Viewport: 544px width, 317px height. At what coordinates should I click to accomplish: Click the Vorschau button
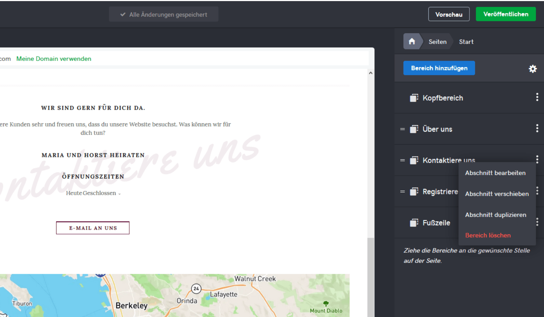pyautogui.click(x=449, y=14)
